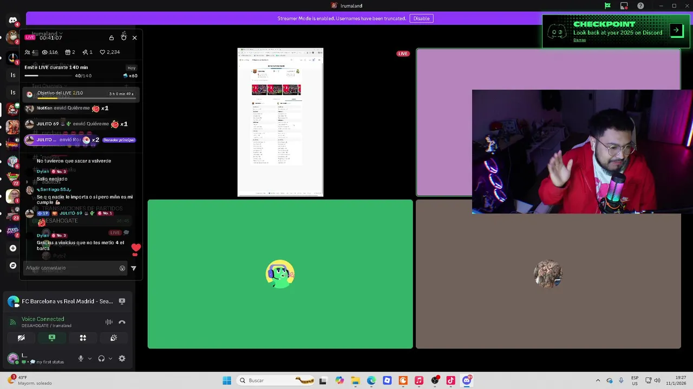The width and height of the screenshot is (693, 389).
Task: Deafen audio with the headphones icon
Action: pyautogui.click(x=101, y=358)
